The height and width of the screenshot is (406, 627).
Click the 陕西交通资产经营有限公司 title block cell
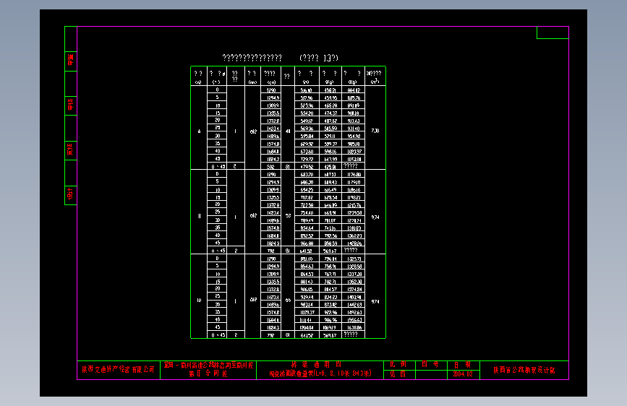point(119,370)
